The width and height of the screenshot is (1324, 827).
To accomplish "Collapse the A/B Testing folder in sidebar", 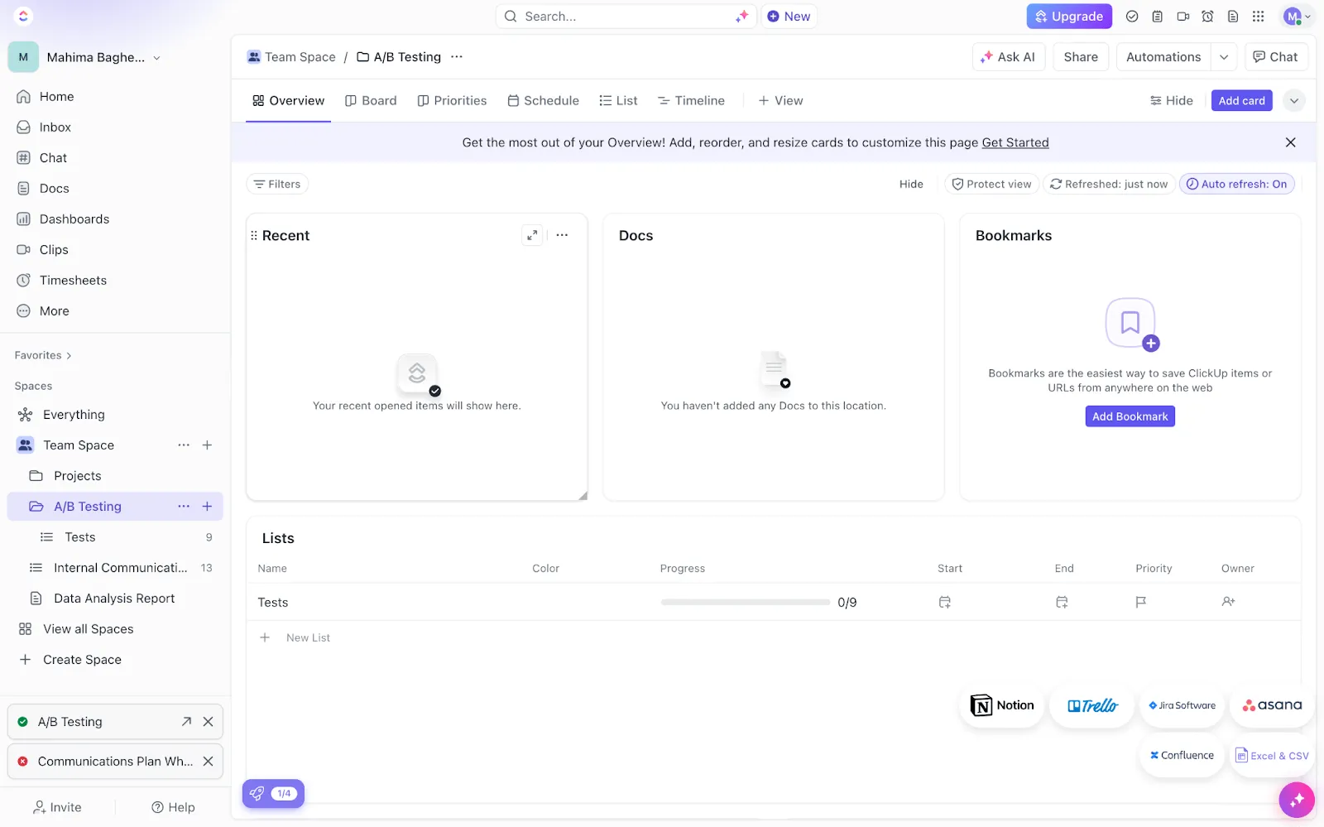I will 36,507.
